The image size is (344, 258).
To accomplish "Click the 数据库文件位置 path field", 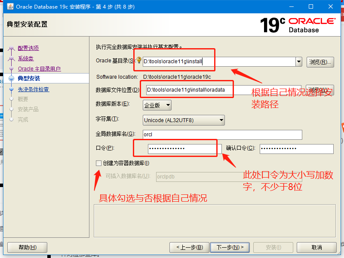I will click(224, 90).
